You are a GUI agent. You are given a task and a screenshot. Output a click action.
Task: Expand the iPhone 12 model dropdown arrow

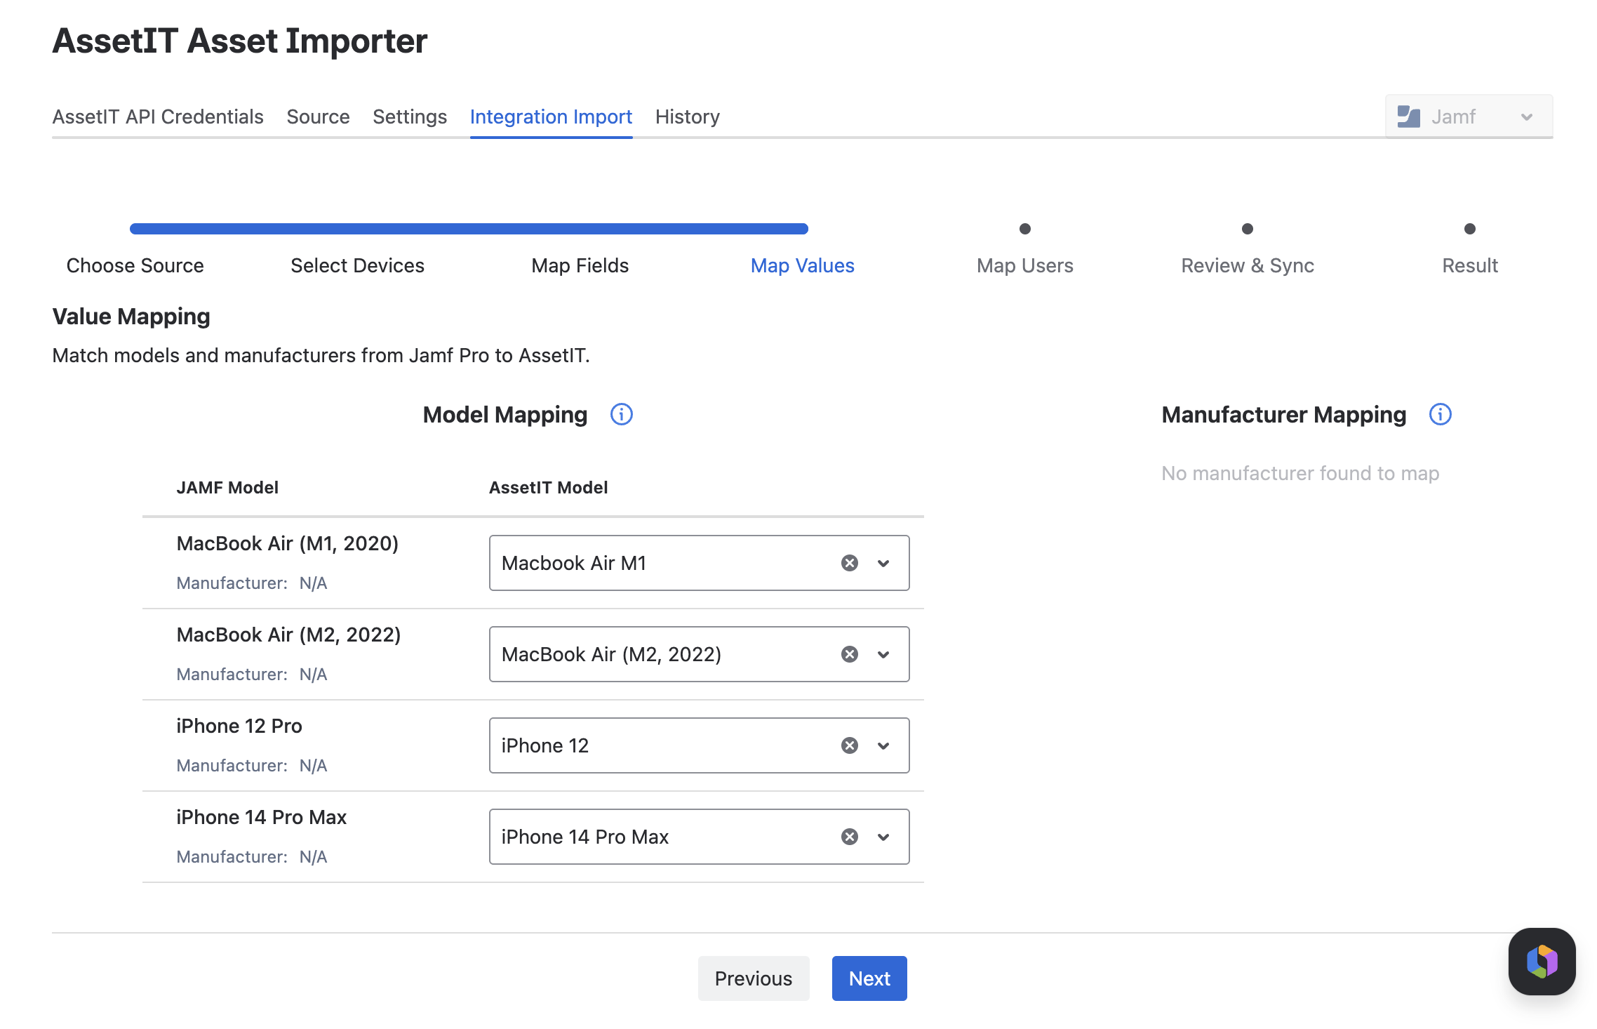883,745
